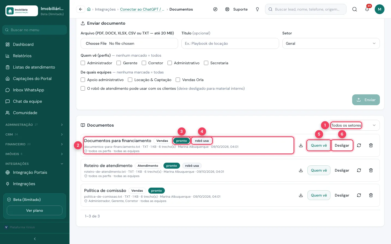Download Roteiro de atendimento file
The image size is (391, 244).
[301, 170]
